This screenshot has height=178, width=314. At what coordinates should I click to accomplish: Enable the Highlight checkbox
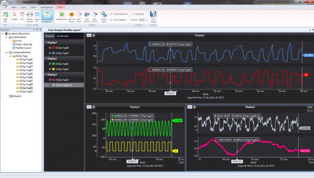(132, 14)
